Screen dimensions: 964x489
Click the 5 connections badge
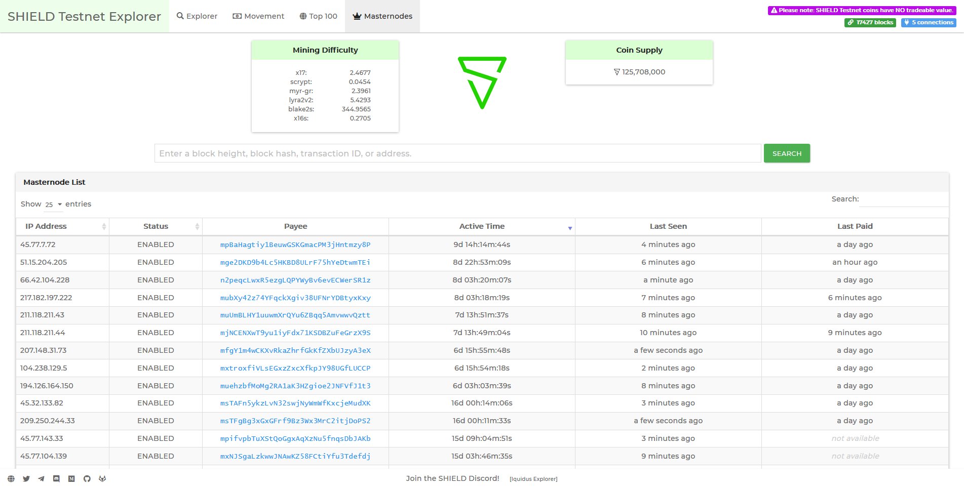929,22
